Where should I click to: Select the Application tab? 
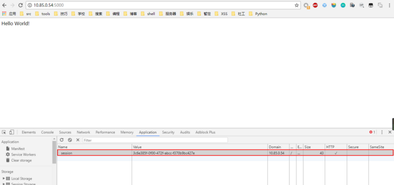[x=148, y=132]
